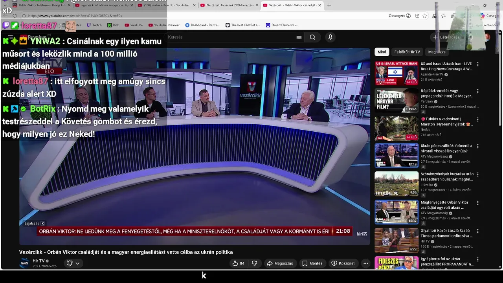
Task: Open The best ChatBot bookmark
Action: click(x=242, y=25)
